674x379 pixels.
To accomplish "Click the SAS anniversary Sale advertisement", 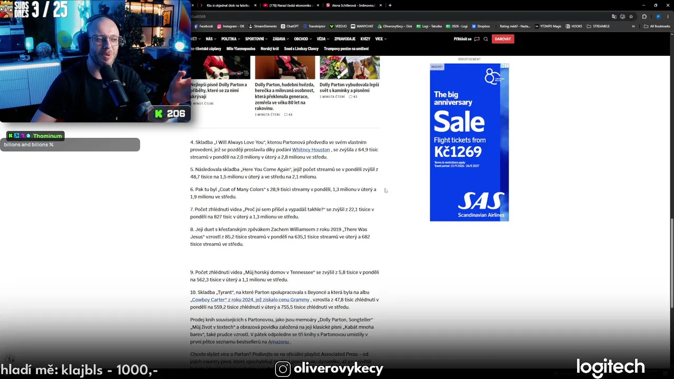I will pyautogui.click(x=469, y=142).
